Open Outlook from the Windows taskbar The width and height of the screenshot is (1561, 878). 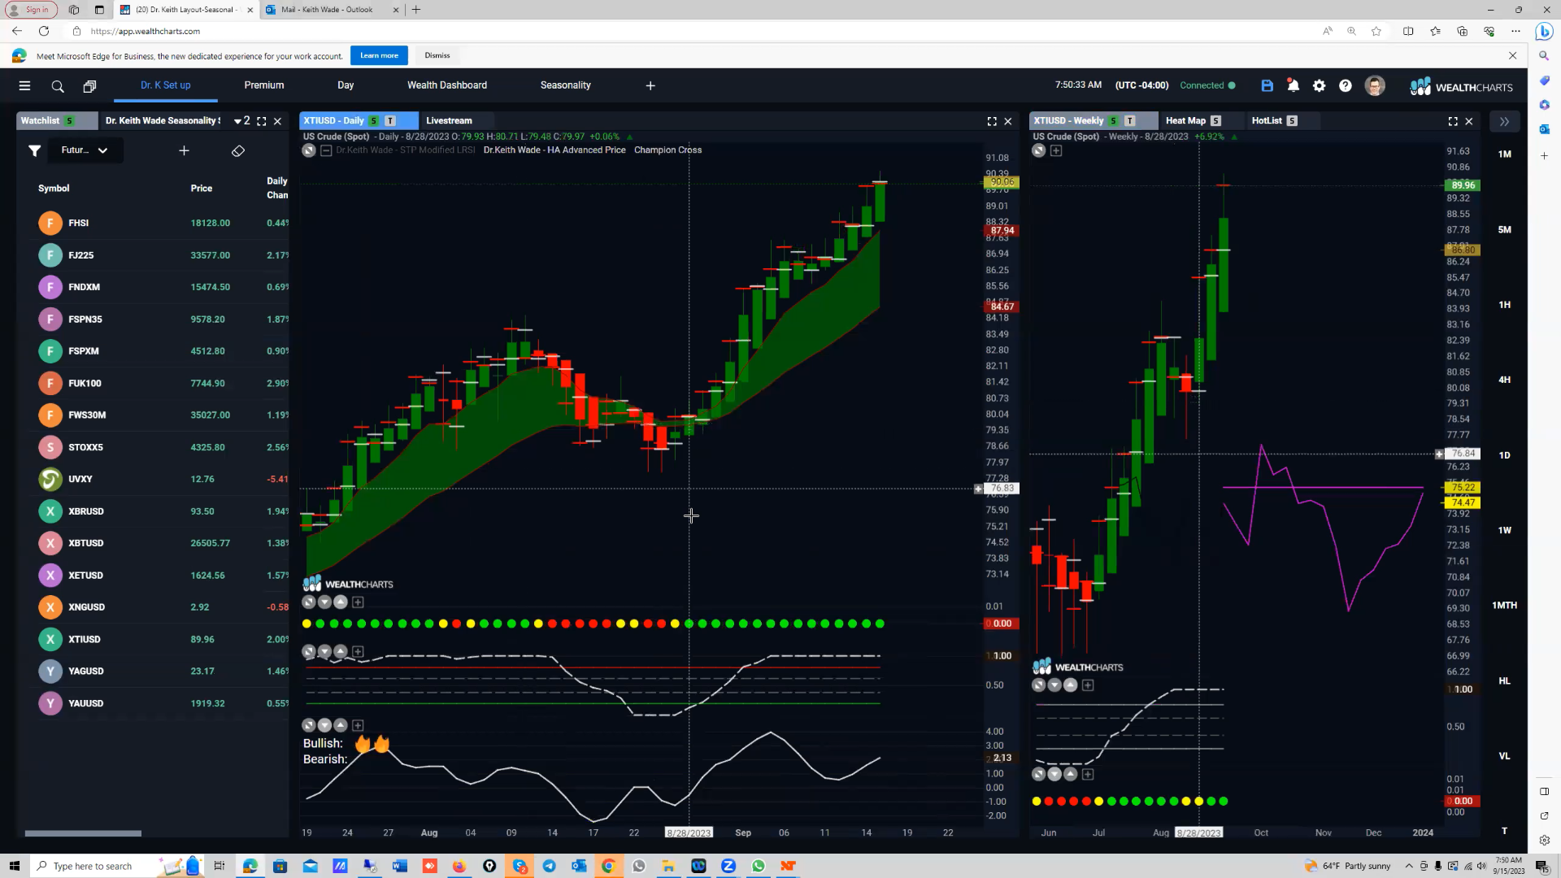pyautogui.click(x=579, y=866)
